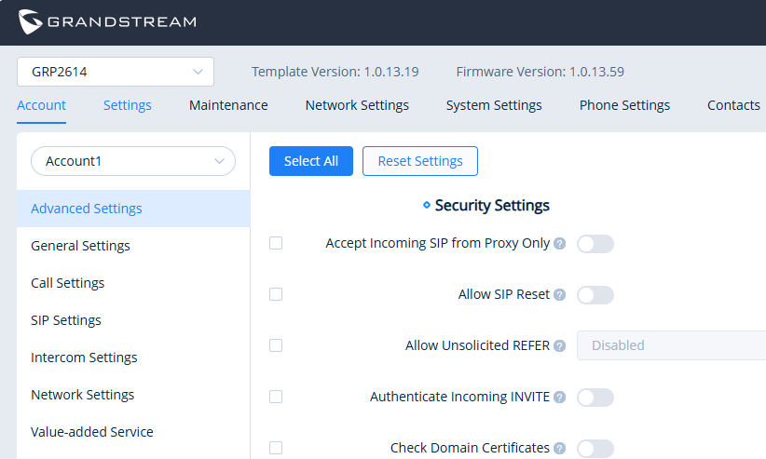Check the box beside Check Domain Certificates

(x=276, y=448)
